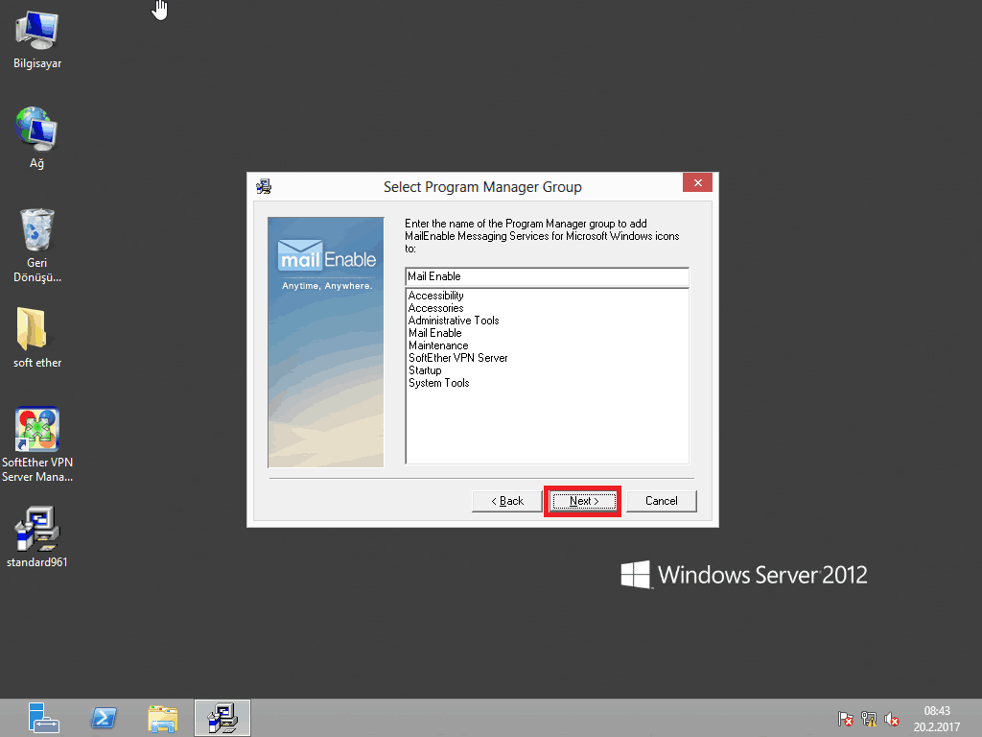Launch PowerShell from the taskbar

[x=104, y=717]
